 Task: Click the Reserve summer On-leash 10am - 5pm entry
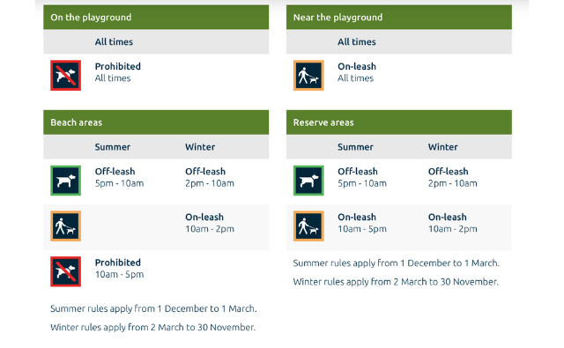click(x=362, y=223)
